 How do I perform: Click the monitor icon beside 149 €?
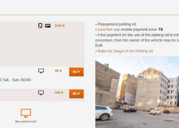tap(41, 93)
